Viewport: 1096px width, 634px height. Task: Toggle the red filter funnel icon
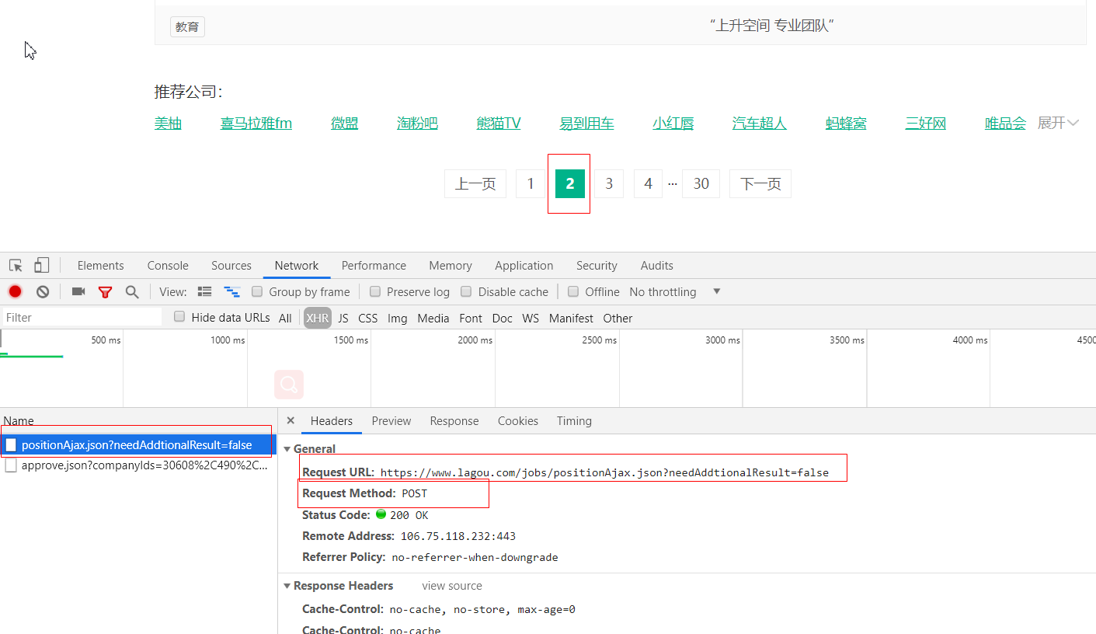105,292
